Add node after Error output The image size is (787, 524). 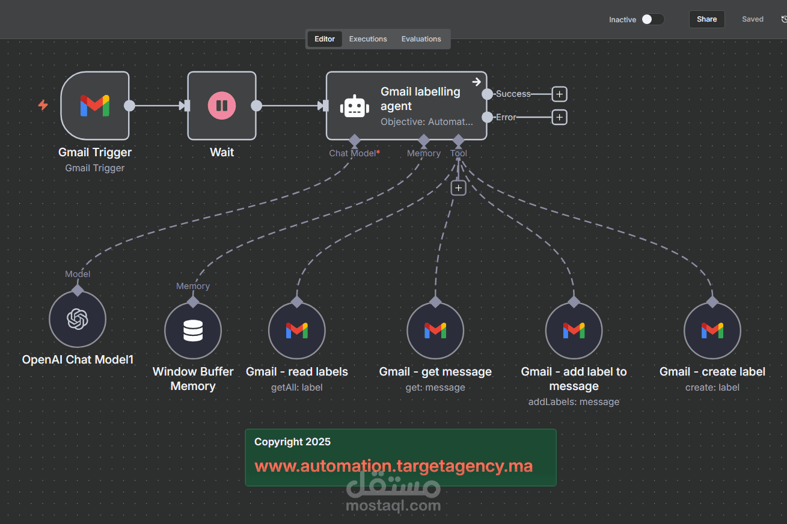click(559, 117)
